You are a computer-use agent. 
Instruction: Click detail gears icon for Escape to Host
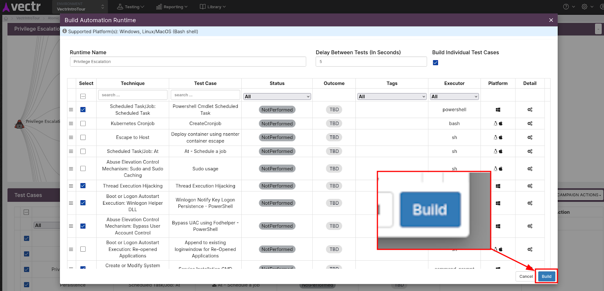point(530,137)
